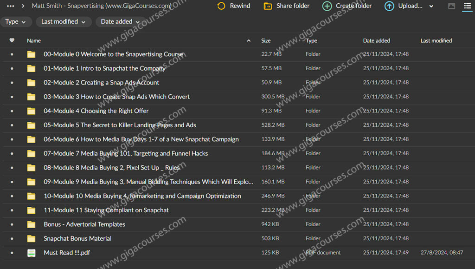This screenshot has height=269, width=475.
Task: Click the heart favourites column header icon
Action: click(x=12, y=40)
